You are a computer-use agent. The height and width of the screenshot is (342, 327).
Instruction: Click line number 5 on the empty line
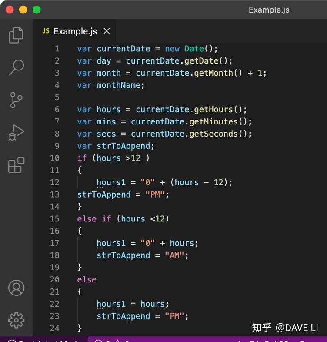pyautogui.click(x=57, y=97)
